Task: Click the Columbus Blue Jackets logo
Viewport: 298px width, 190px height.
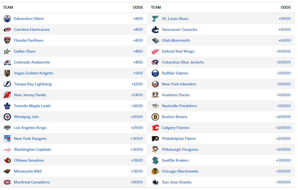Action: 155,62
